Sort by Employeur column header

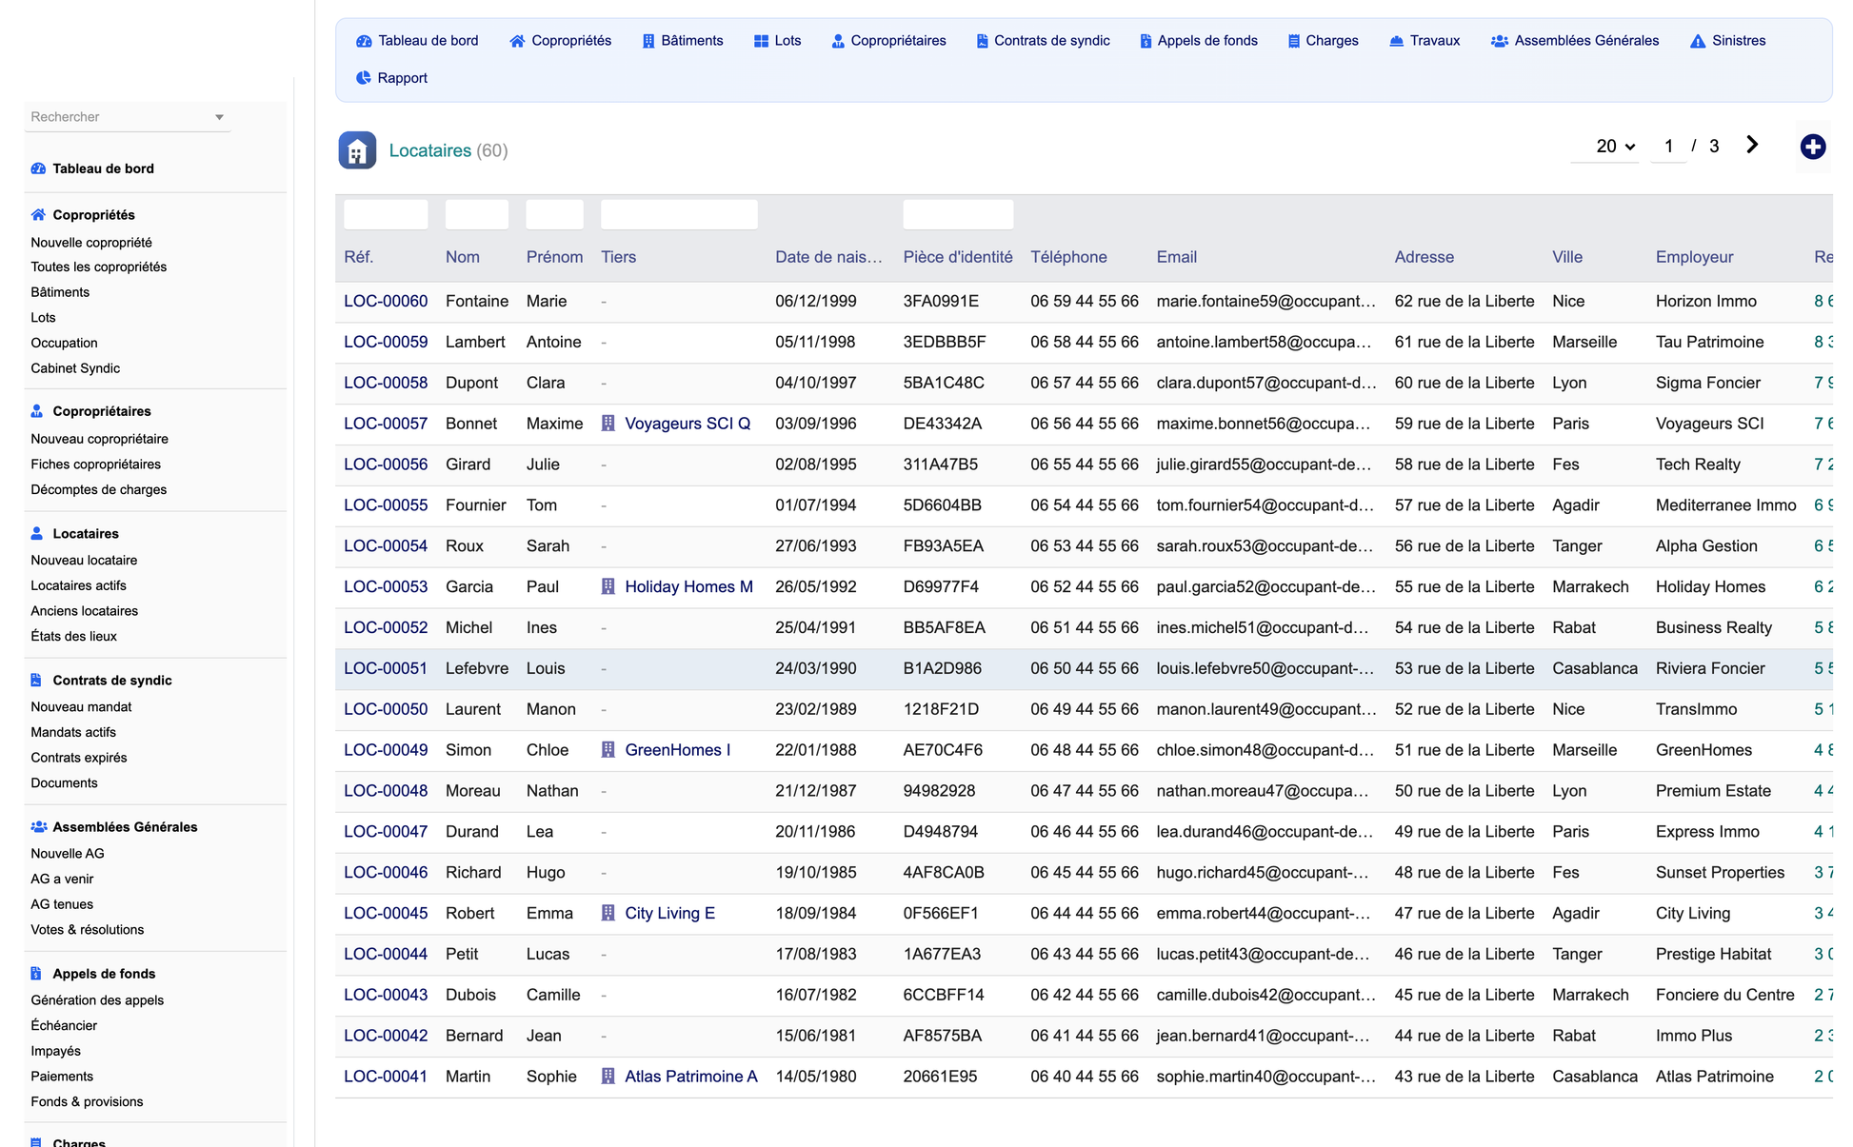point(1694,257)
